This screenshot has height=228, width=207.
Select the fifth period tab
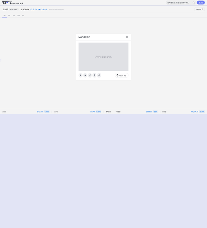(23, 16)
